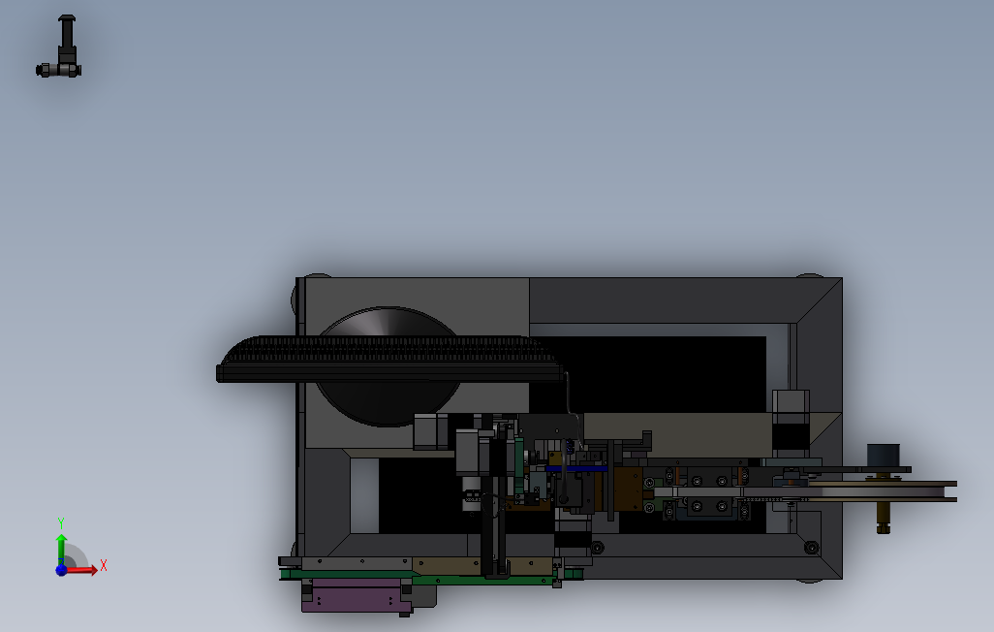
Task: Select the brass shaft pin below the pulley
Action: click(883, 518)
